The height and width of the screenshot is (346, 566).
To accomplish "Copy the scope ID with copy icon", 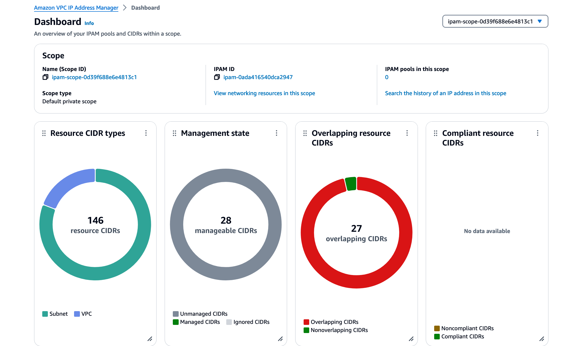I will click(45, 77).
